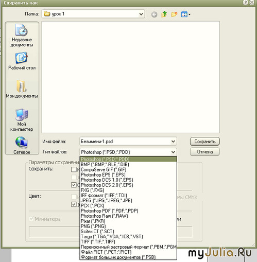Choose Pixar (*.PXR) format
Image resolution: width=257 pixels, height=262 pixels.
tap(128, 221)
